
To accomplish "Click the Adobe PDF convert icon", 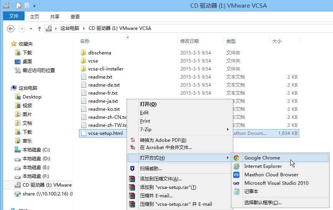I will (x=133, y=140).
